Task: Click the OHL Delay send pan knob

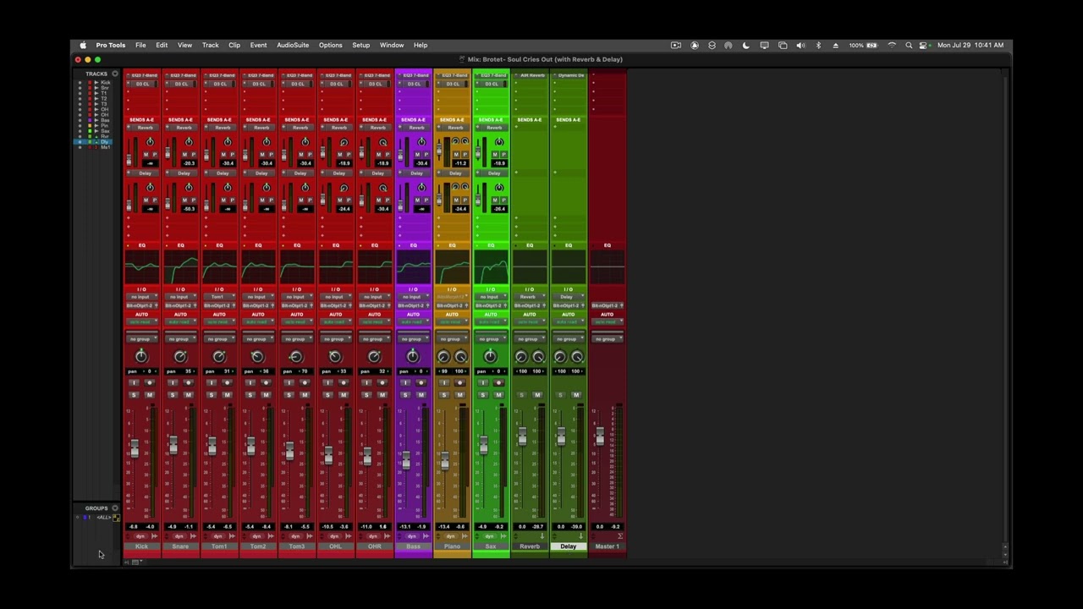Action: point(344,188)
